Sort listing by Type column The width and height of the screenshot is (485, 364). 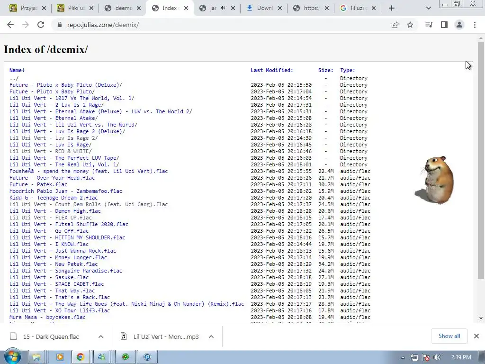tap(348, 70)
